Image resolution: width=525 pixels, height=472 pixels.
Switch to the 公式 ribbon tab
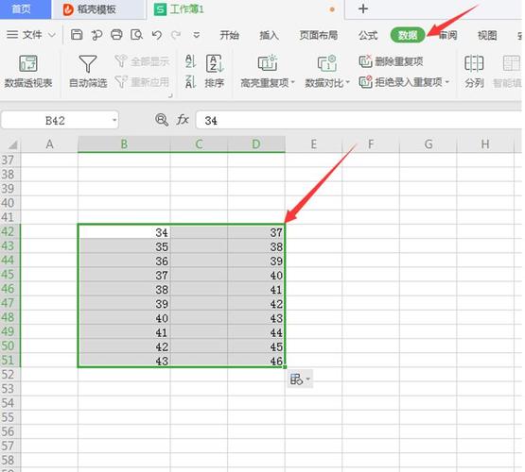(368, 35)
